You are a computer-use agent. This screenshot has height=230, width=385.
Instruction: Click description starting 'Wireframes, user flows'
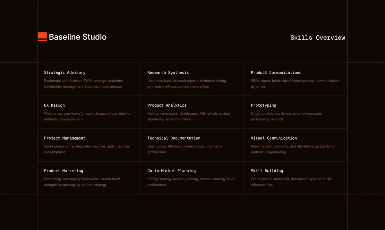coord(88,116)
